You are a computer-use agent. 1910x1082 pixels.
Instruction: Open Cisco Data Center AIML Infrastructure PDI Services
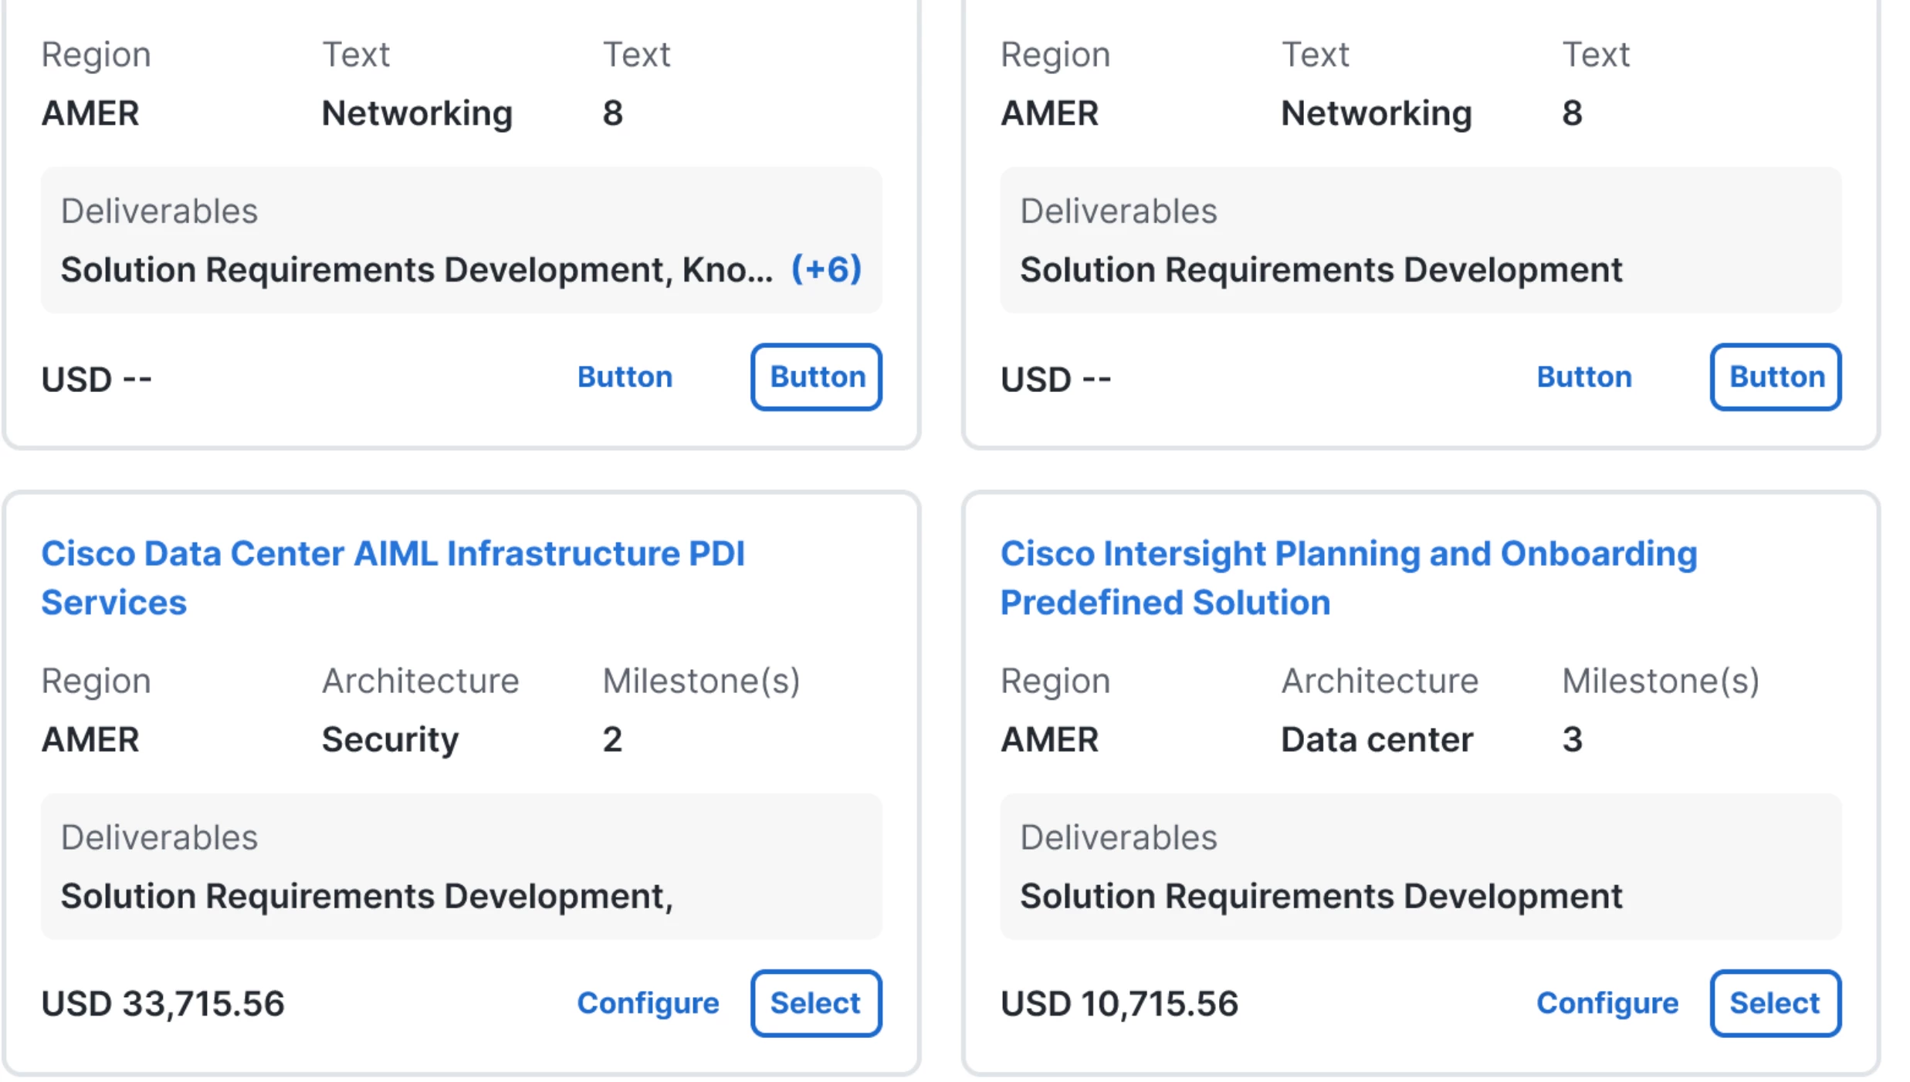pyautogui.click(x=394, y=553)
